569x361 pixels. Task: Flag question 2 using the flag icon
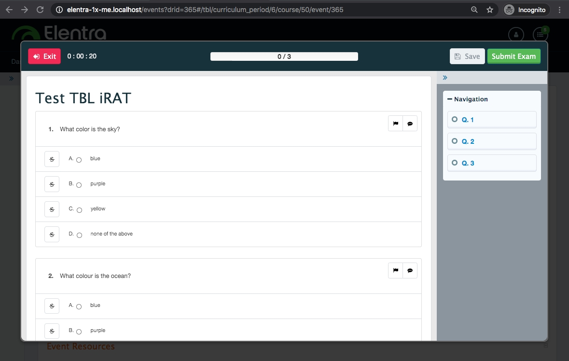point(395,271)
